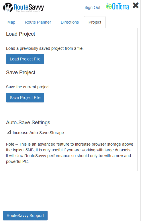Click the OnTerra green globe icon
This screenshot has width=141, height=221.
pos(109,6)
